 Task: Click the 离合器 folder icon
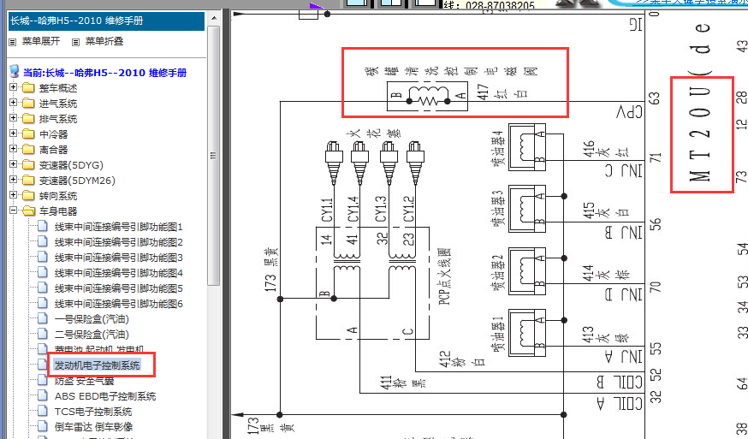(28, 150)
